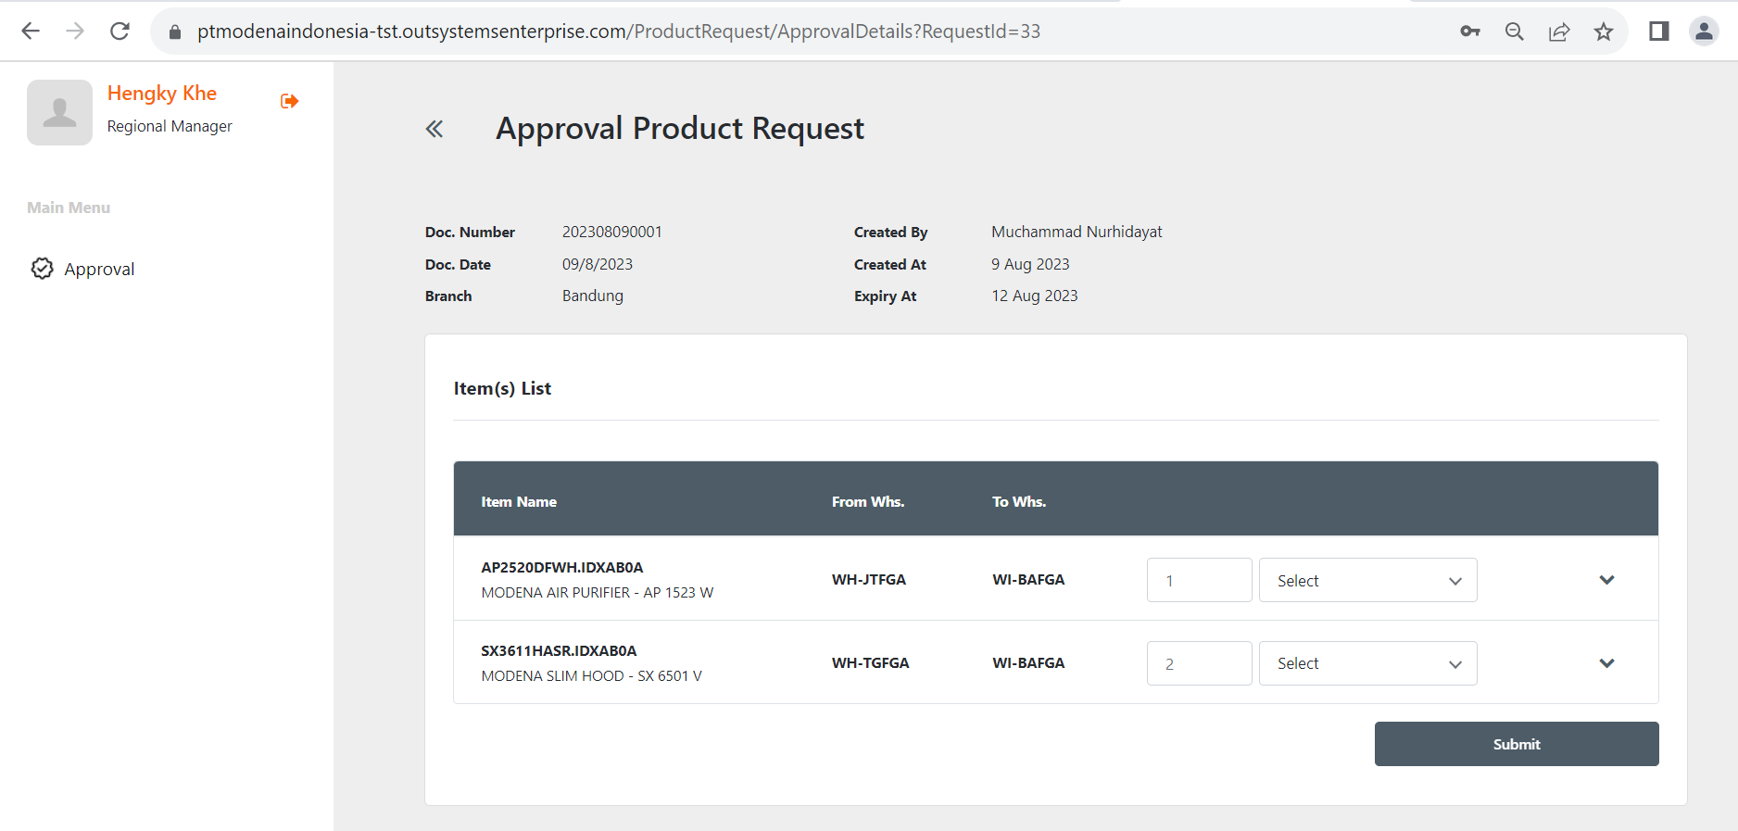Open saved passwords key icon
Screen dimensions: 1738x831
(1470, 31)
